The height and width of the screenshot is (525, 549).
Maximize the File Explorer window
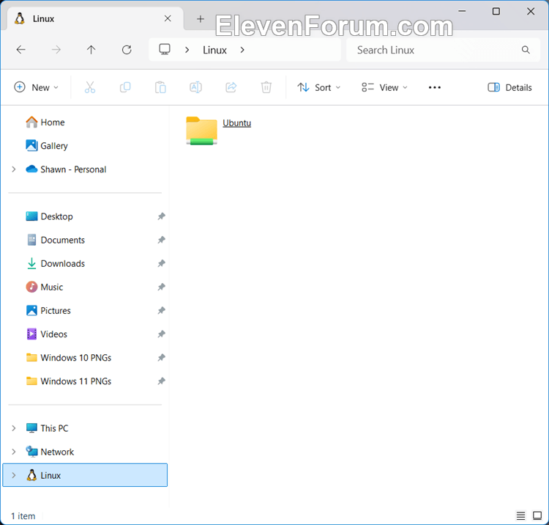tap(496, 11)
